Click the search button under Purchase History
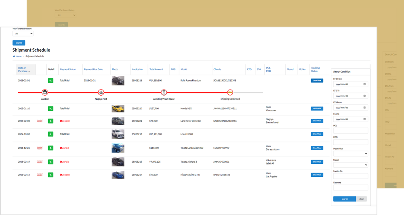This screenshot has width=404, height=215. click(19, 43)
